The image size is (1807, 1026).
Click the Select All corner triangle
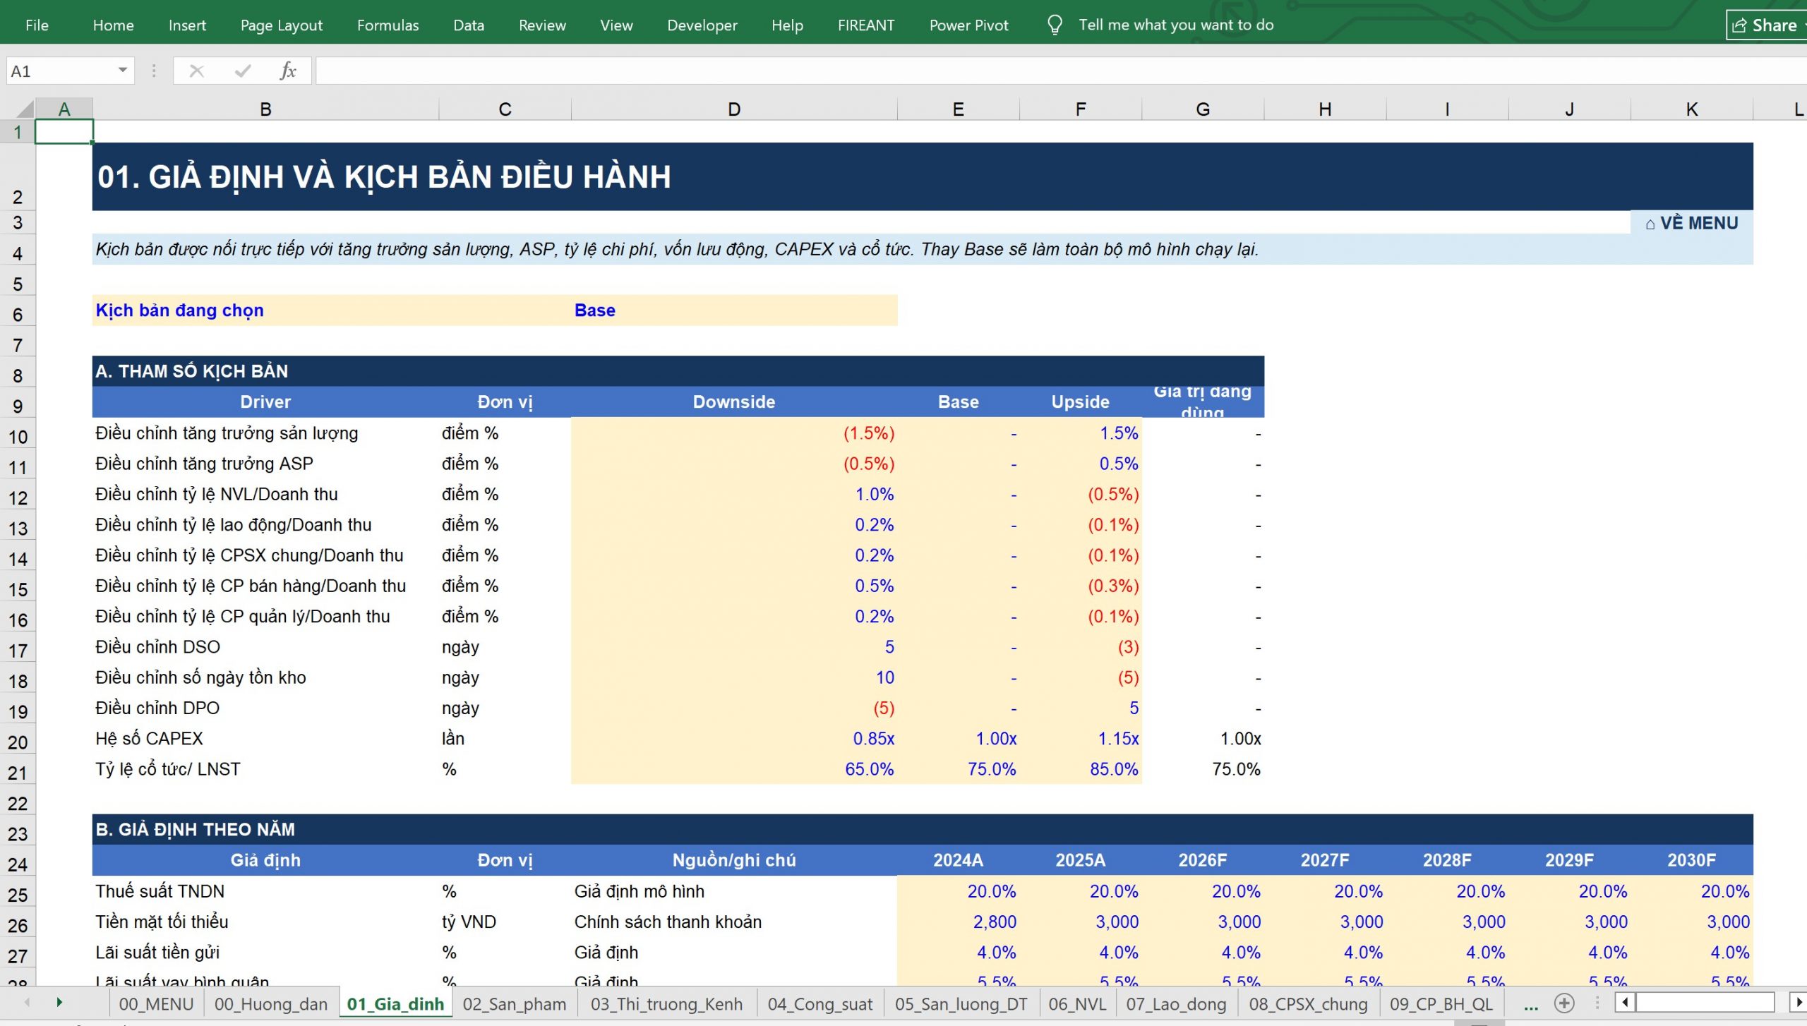25,109
